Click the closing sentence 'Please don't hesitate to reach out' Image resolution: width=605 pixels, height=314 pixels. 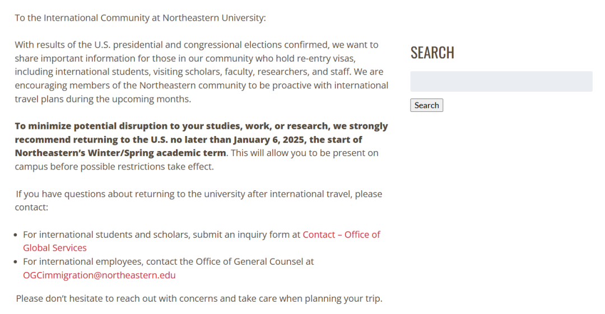tap(199, 298)
